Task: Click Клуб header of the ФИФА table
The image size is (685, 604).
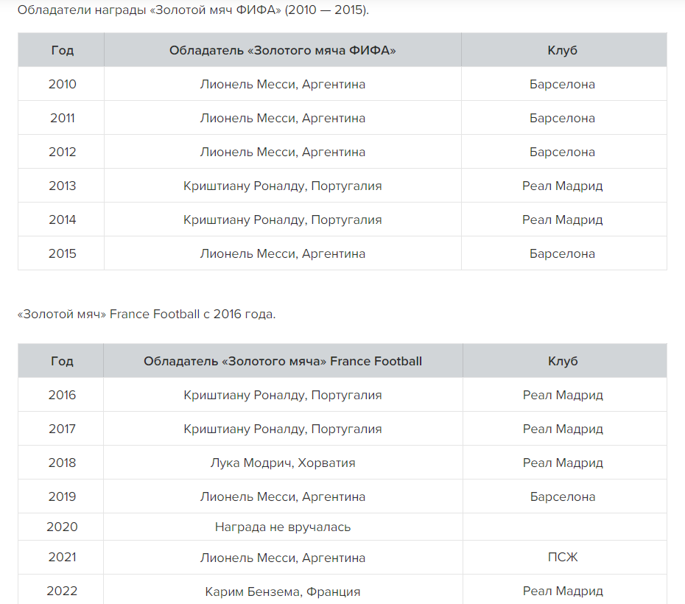Action: (563, 50)
